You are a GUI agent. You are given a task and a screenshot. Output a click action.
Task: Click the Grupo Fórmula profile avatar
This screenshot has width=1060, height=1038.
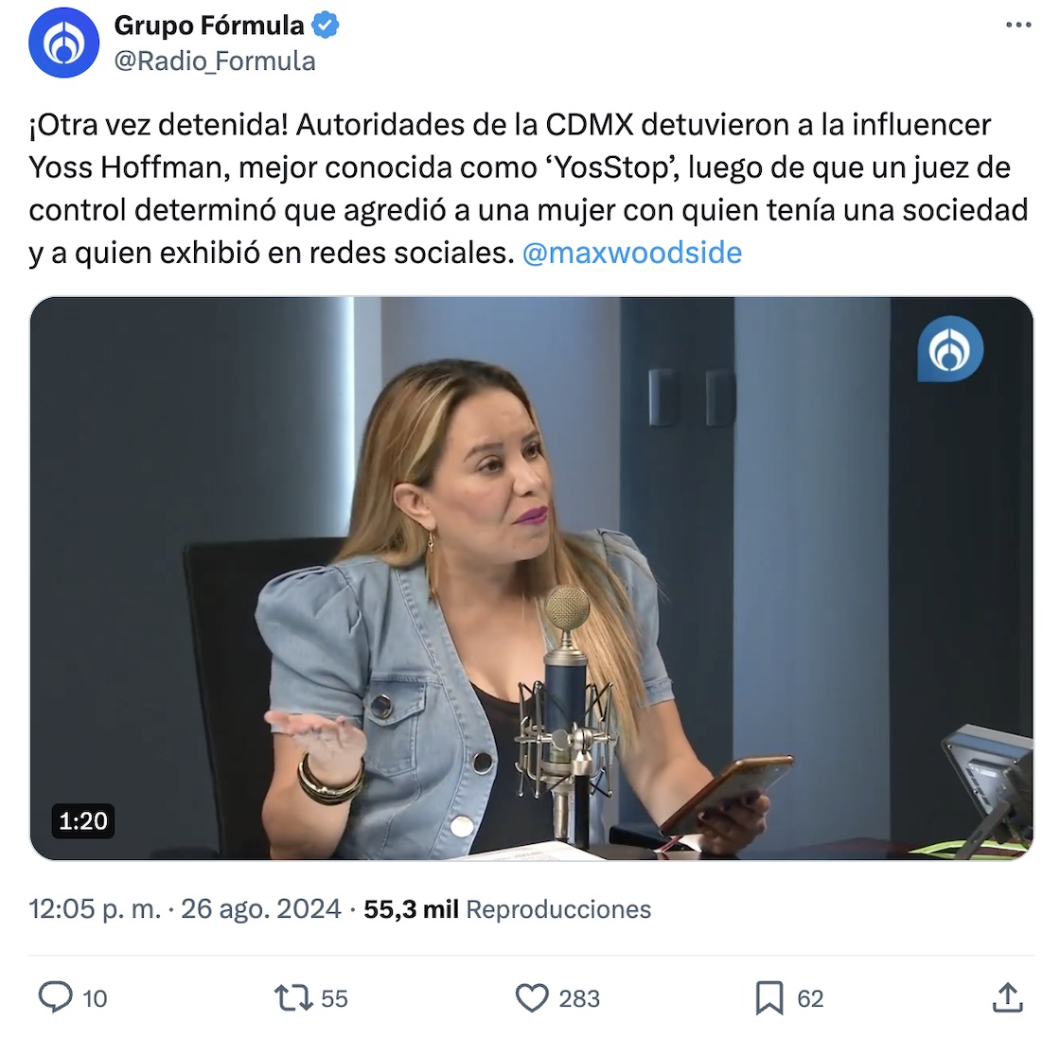coord(63,43)
